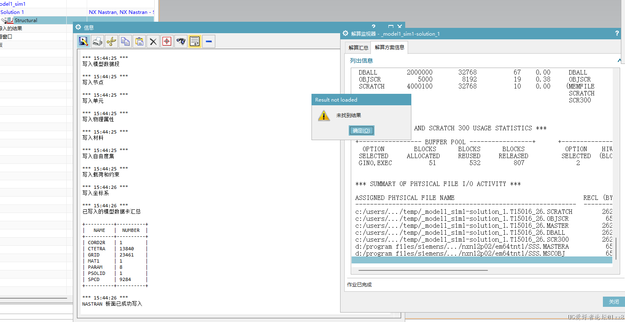Collapse the 列出信息 section
The width and height of the screenshot is (625, 322).
619,61
